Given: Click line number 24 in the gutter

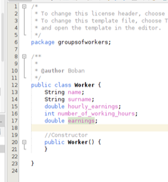Looking at the screenshot, I should tap(15, 171).
